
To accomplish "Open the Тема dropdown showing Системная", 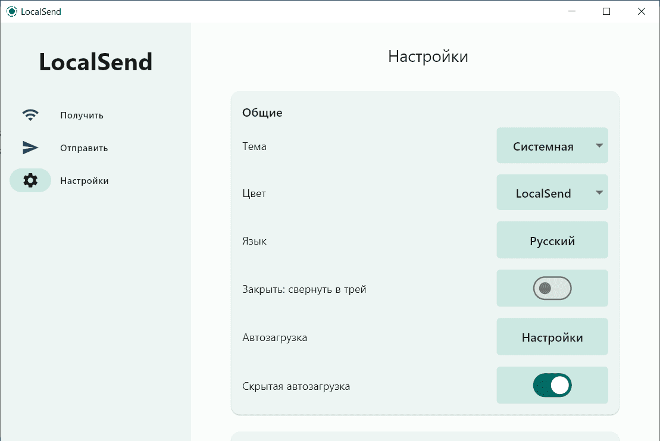I will pyautogui.click(x=543, y=146).
